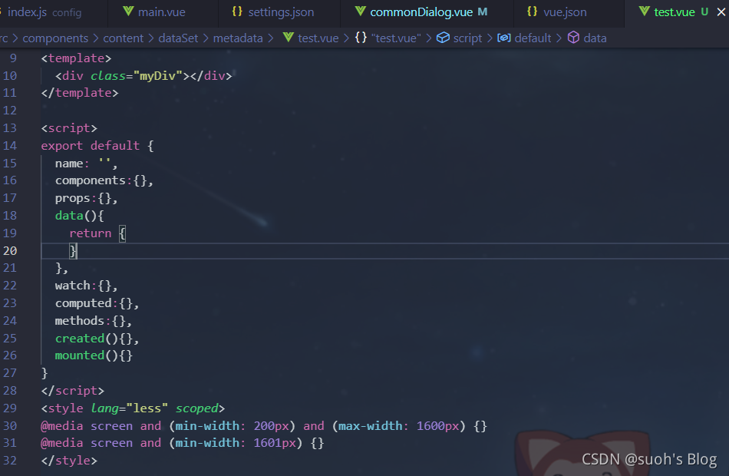The width and height of the screenshot is (729, 476).
Task: Select test.vue file in breadcrumb
Action: tap(318, 38)
